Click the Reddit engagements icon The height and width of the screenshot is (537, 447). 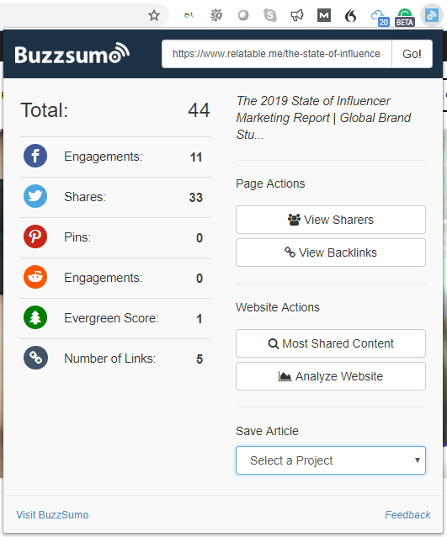click(x=35, y=277)
